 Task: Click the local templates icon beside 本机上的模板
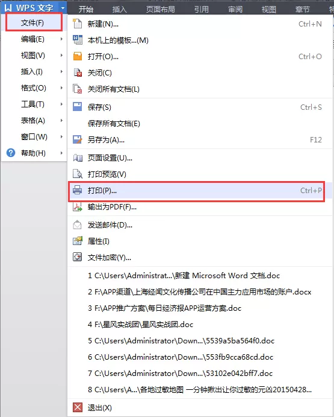click(x=78, y=40)
